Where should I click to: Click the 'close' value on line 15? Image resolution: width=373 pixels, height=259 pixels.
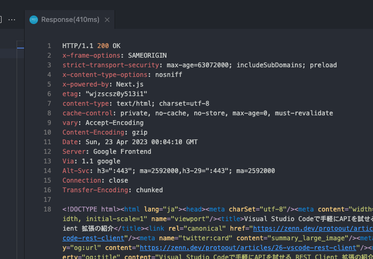point(118,180)
